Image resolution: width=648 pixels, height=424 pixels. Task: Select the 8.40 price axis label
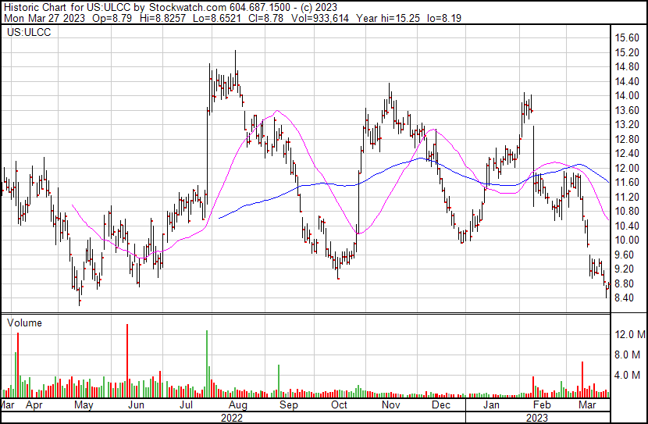tap(627, 298)
